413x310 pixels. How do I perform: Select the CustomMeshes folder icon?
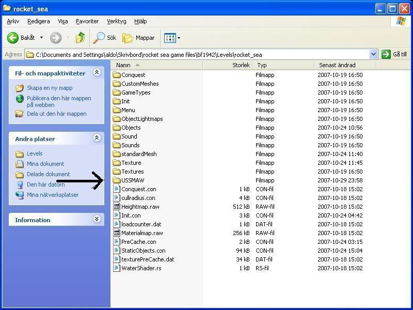[x=117, y=84]
